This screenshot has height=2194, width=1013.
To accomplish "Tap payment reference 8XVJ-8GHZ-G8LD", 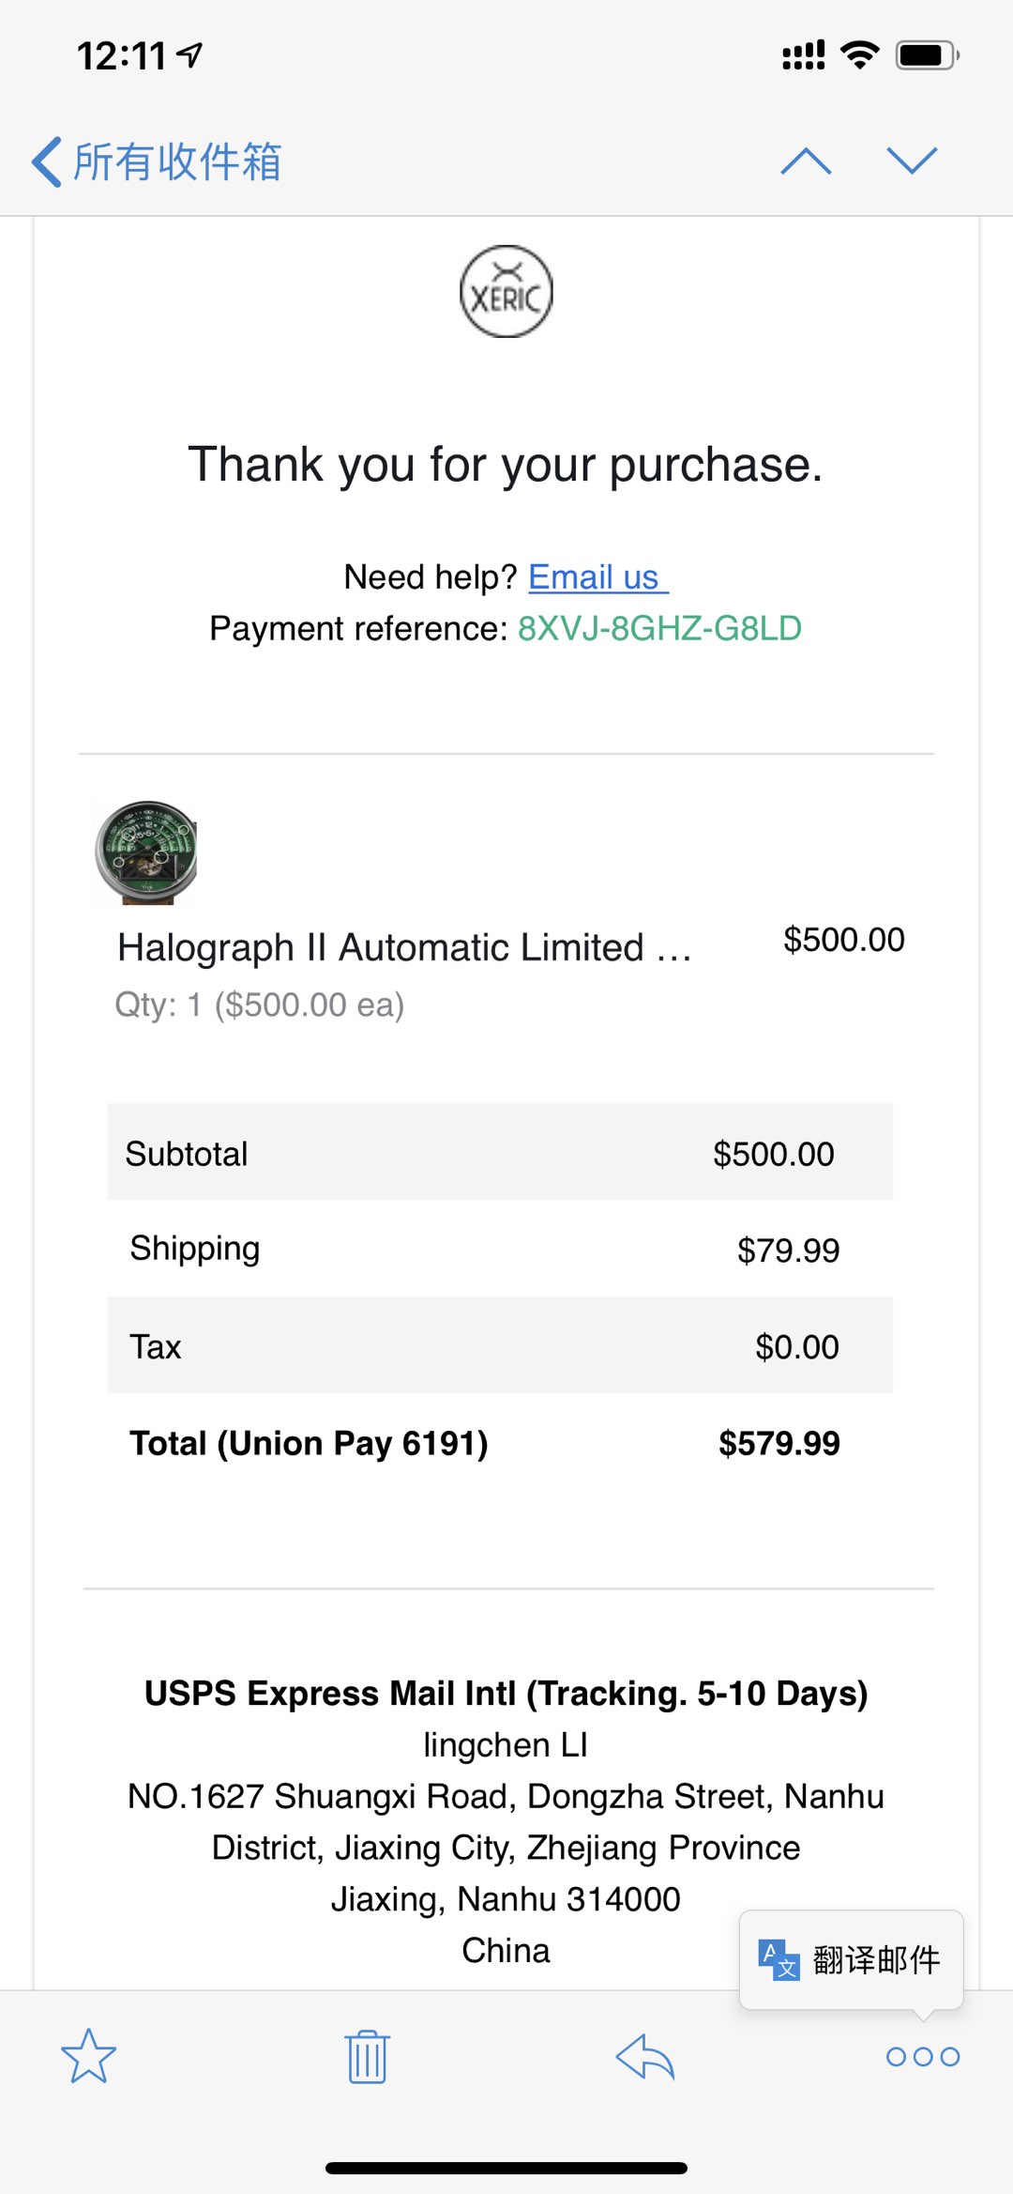I will 659,628.
